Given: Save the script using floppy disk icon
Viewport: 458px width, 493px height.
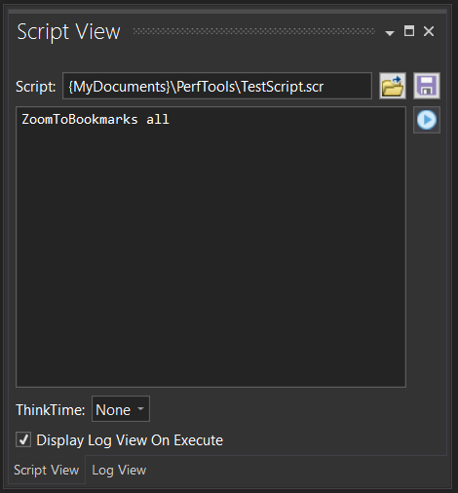Looking at the screenshot, I should (x=427, y=86).
